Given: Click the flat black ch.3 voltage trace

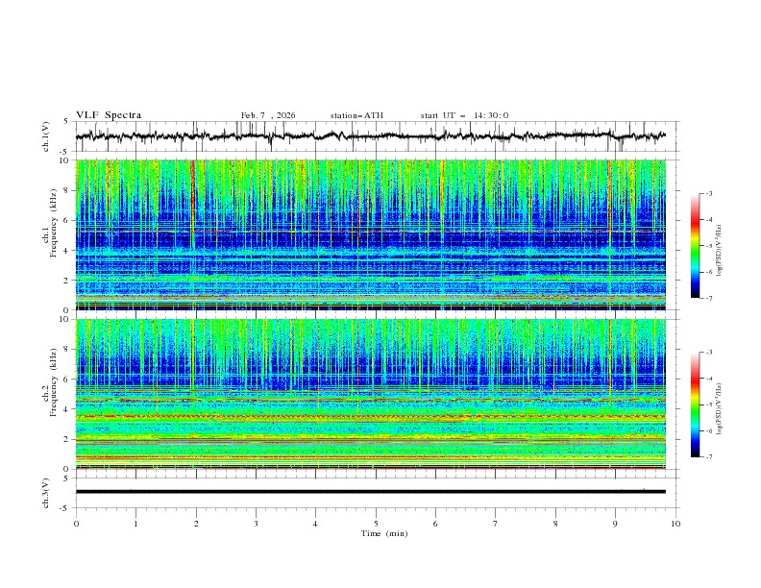Looking at the screenshot, I should 371,492.
